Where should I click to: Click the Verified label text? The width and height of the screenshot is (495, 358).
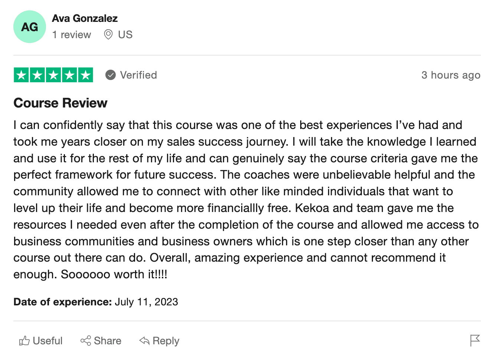click(138, 75)
